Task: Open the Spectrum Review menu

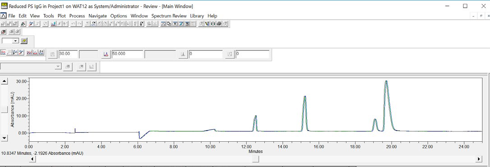Action: point(169,16)
